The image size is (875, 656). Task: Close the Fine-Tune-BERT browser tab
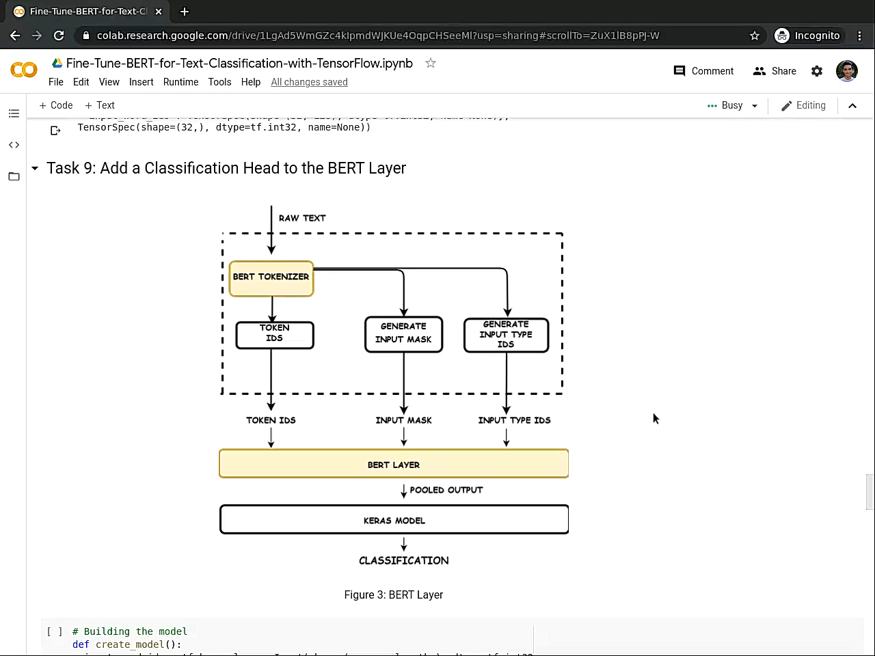click(159, 12)
